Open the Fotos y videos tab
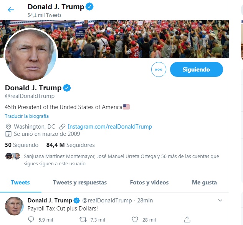This screenshot has height=225, width=243. click(149, 183)
